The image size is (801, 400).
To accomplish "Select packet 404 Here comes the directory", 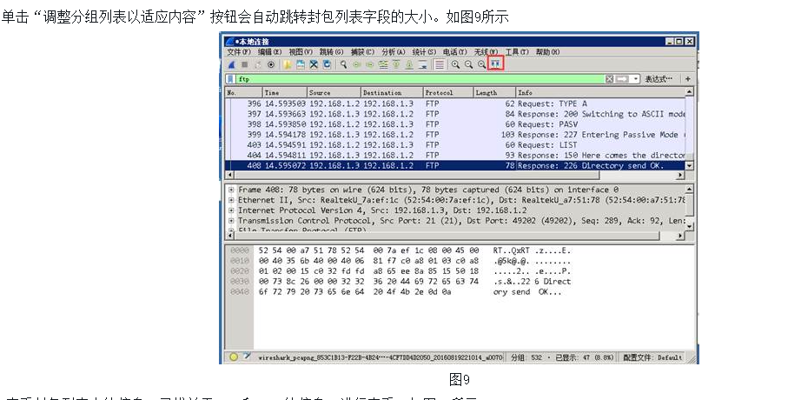I will pos(455,155).
